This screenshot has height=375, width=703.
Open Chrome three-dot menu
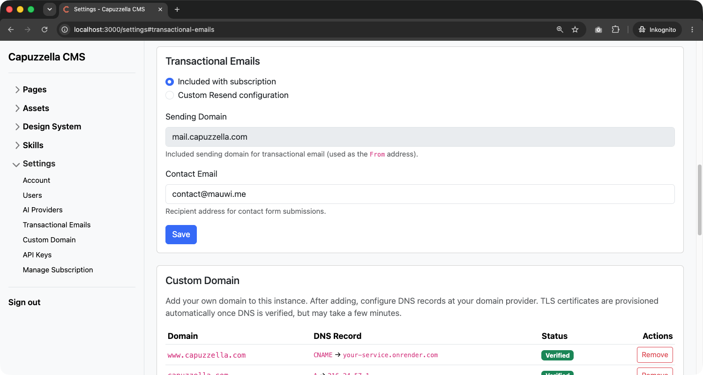692,30
